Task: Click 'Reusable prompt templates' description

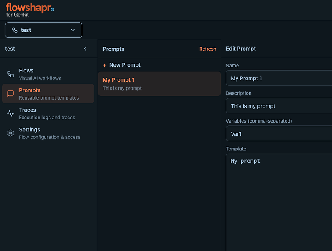Action: coord(49,98)
